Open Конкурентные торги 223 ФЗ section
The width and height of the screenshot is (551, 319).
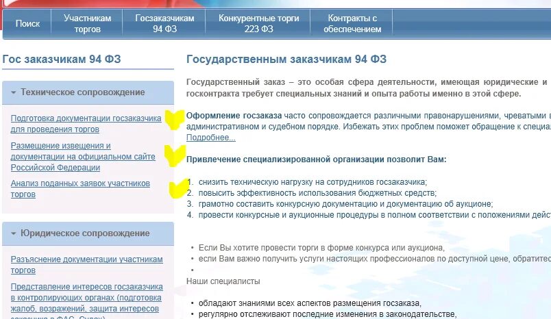pos(258,23)
